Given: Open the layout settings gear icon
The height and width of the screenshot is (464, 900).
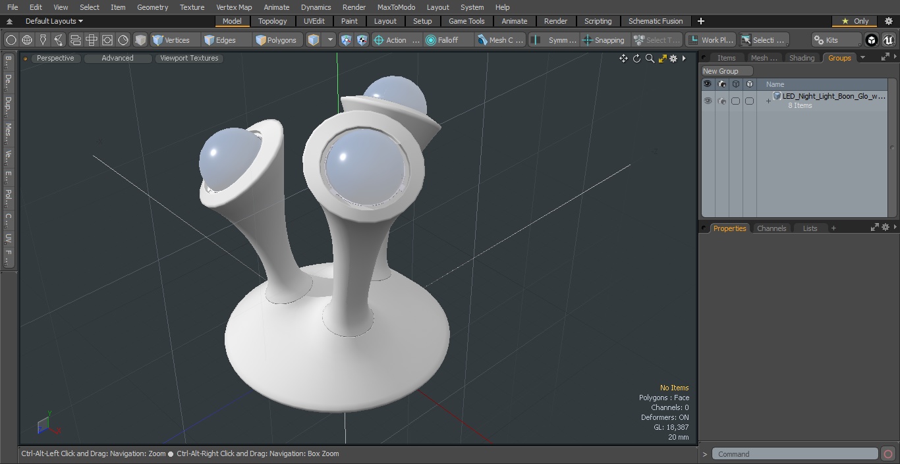Looking at the screenshot, I should click(888, 21).
